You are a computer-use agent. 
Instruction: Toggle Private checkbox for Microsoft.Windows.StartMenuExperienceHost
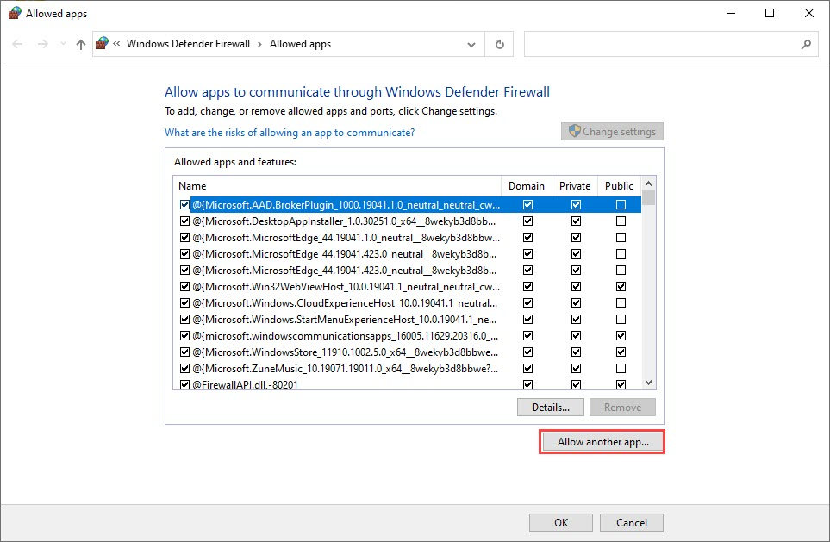point(576,319)
